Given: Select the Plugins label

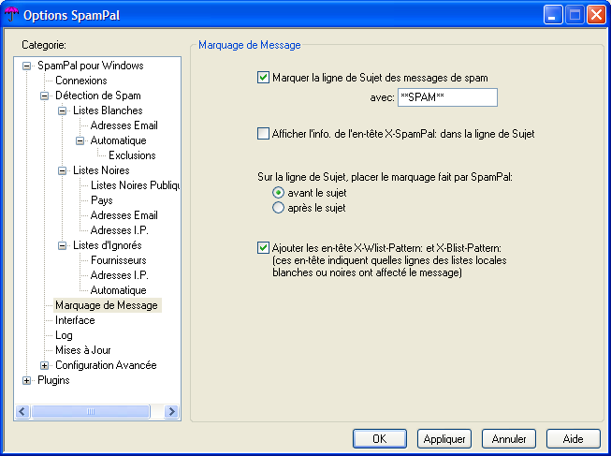Looking at the screenshot, I should pyautogui.click(x=53, y=380).
